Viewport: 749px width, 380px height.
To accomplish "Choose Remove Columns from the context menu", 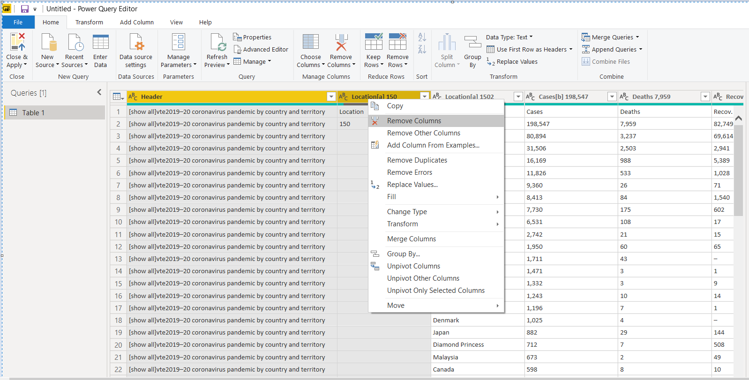I will tap(414, 121).
